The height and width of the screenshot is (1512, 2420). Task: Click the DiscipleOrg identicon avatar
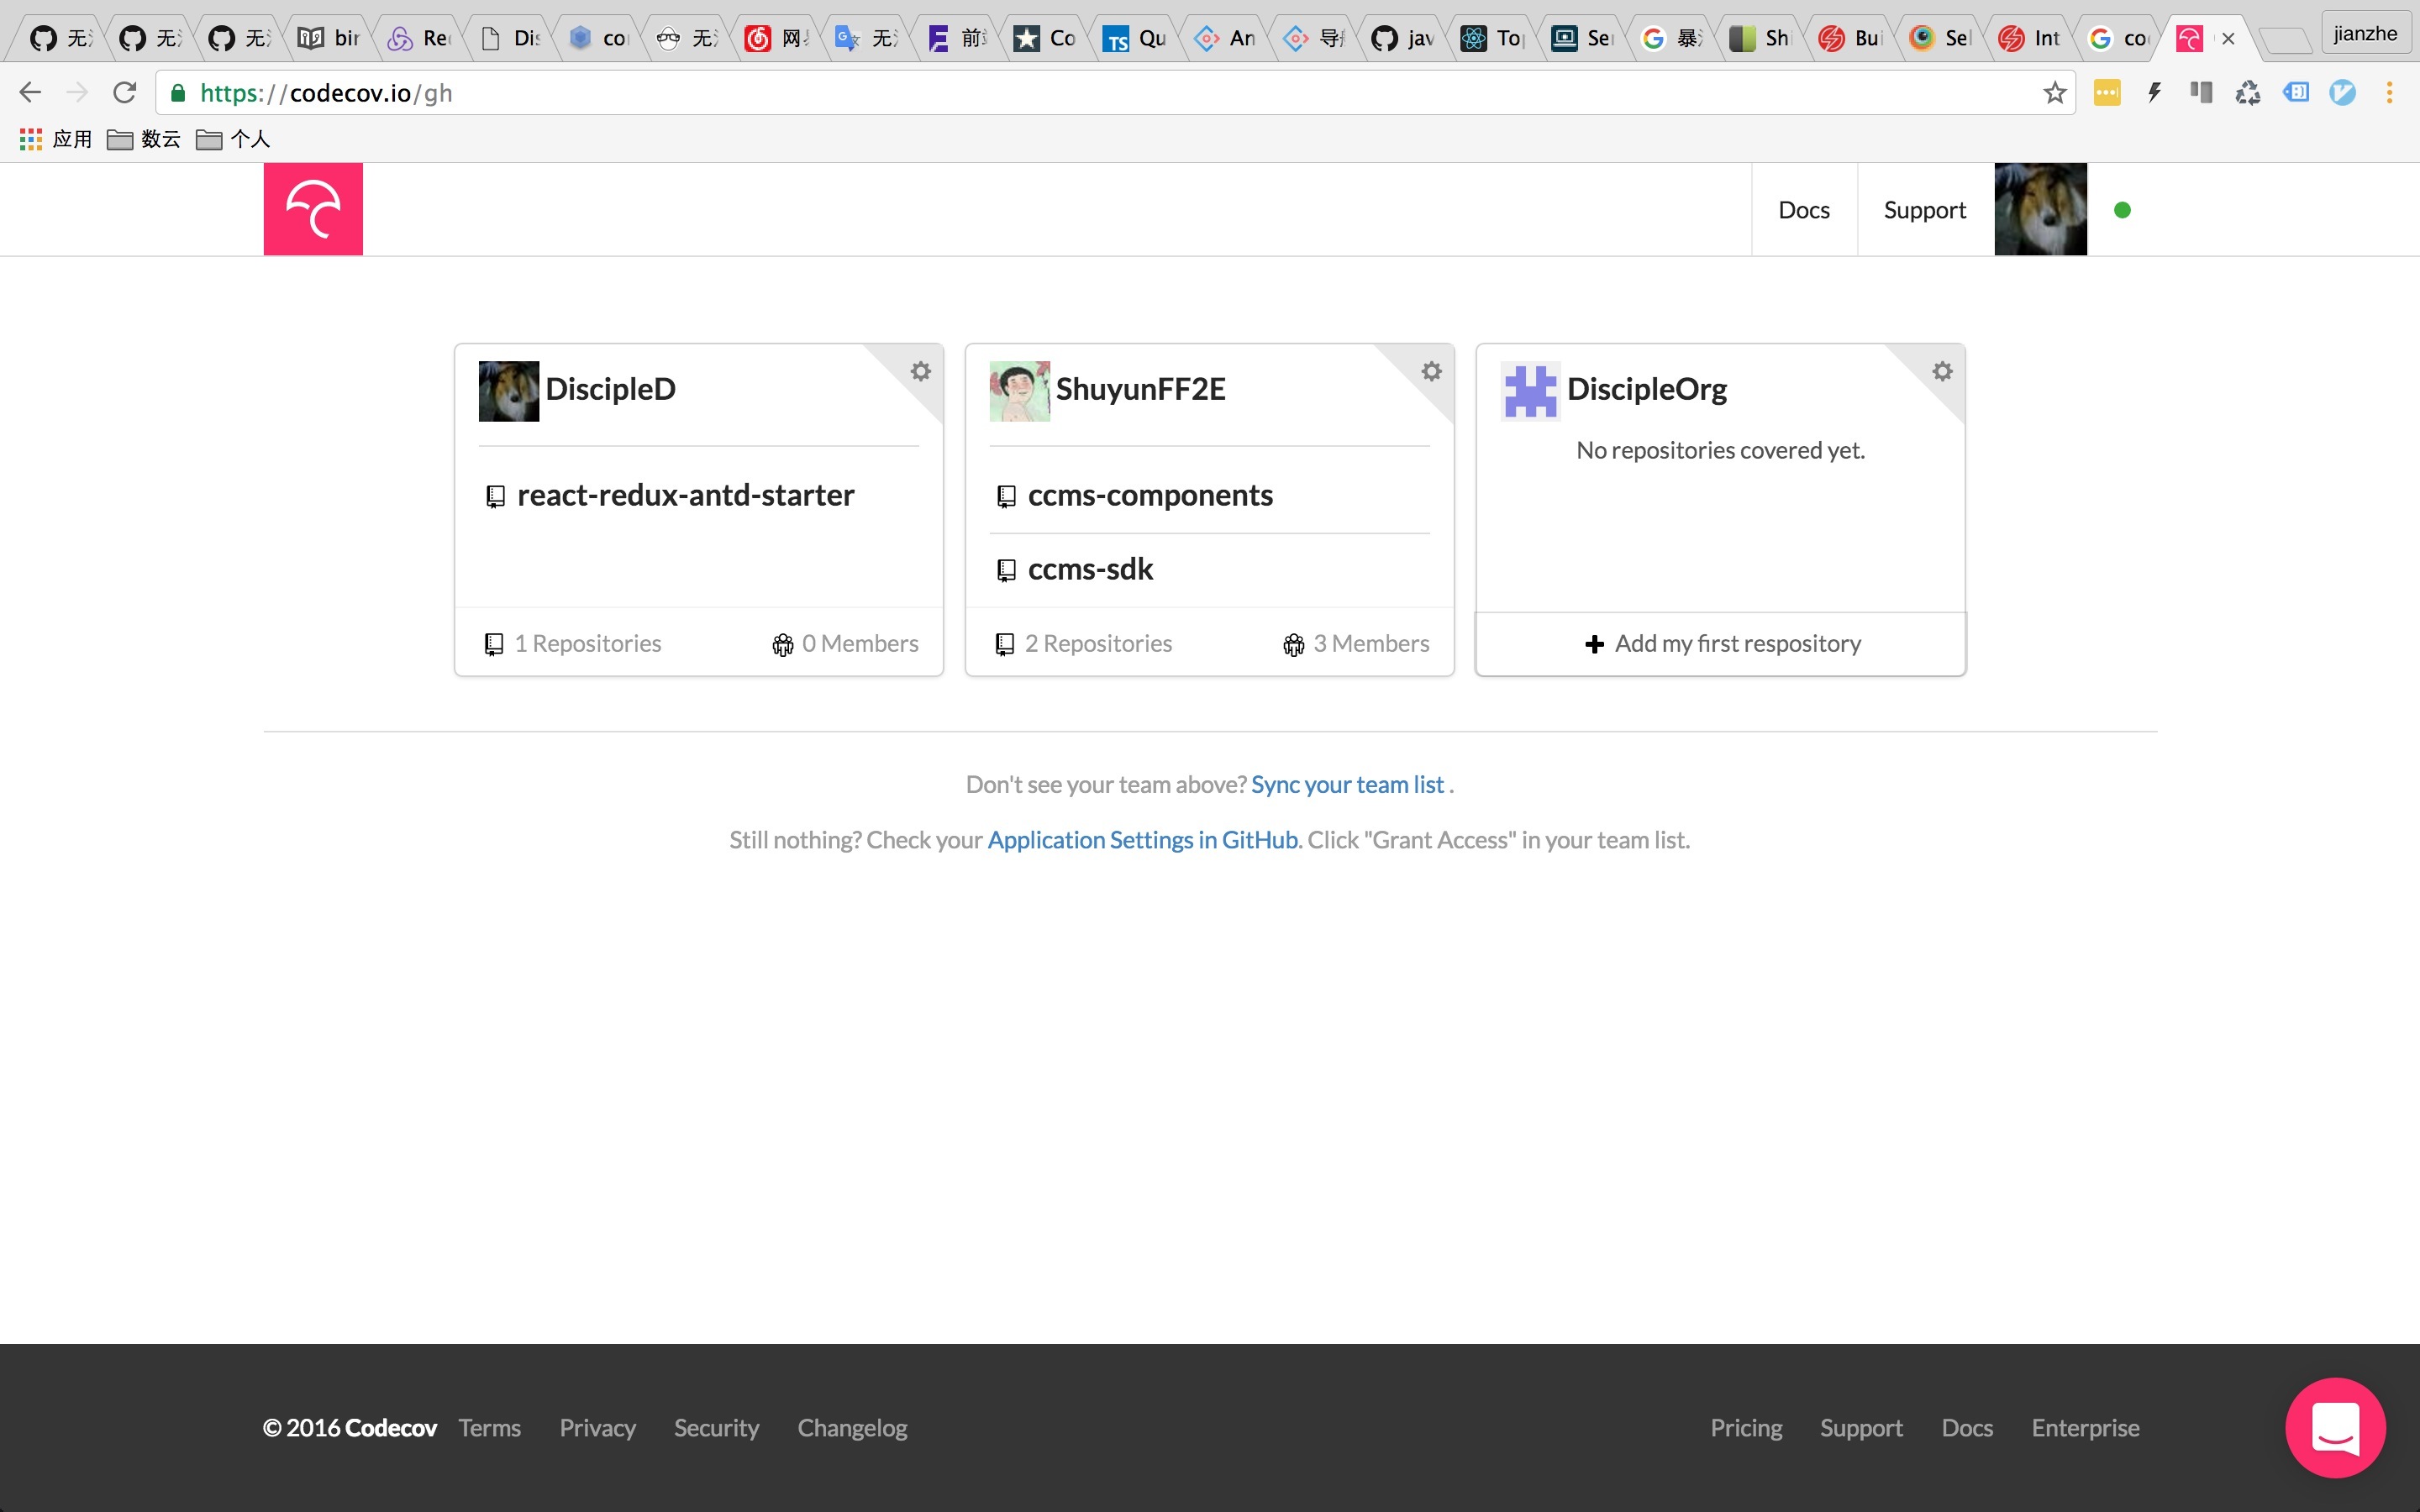1531,391
